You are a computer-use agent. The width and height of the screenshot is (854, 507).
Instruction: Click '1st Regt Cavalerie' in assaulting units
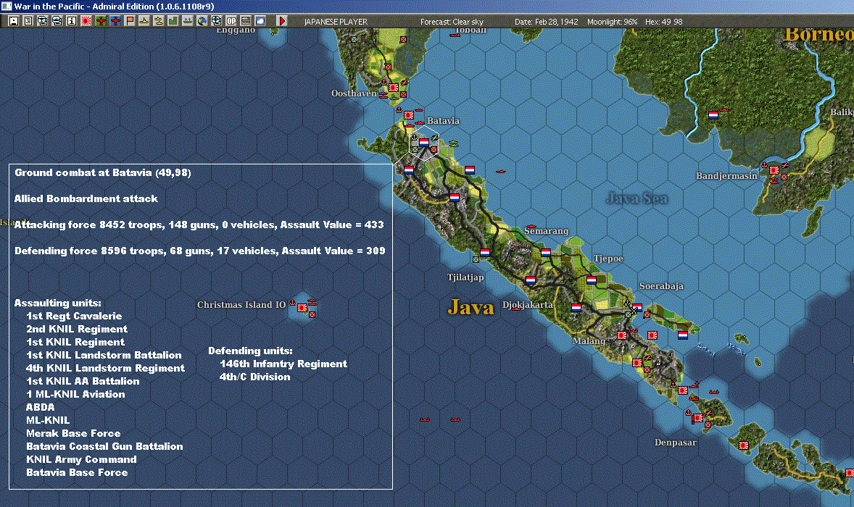tap(74, 316)
